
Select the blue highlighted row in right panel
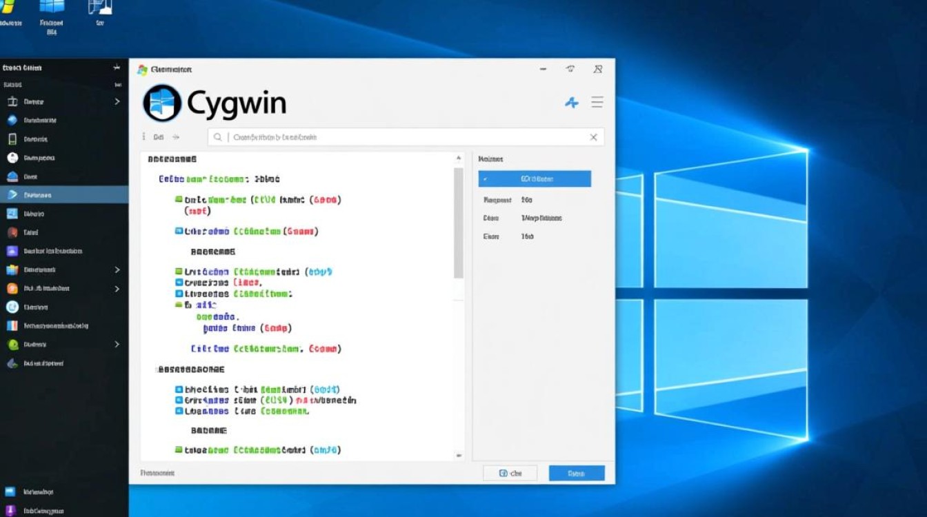[x=535, y=179]
